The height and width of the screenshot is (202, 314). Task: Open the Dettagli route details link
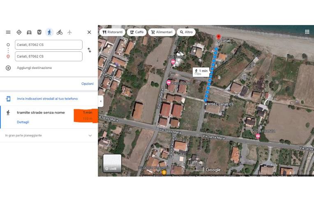pyautogui.click(x=23, y=122)
